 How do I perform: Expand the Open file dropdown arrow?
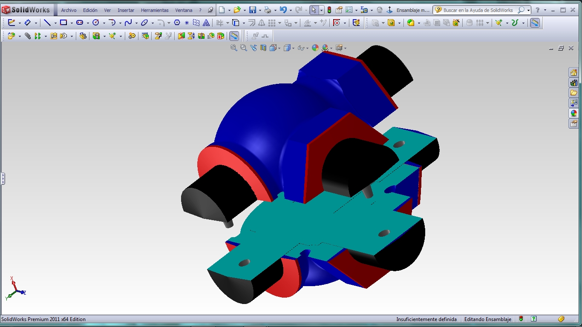coord(245,10)
